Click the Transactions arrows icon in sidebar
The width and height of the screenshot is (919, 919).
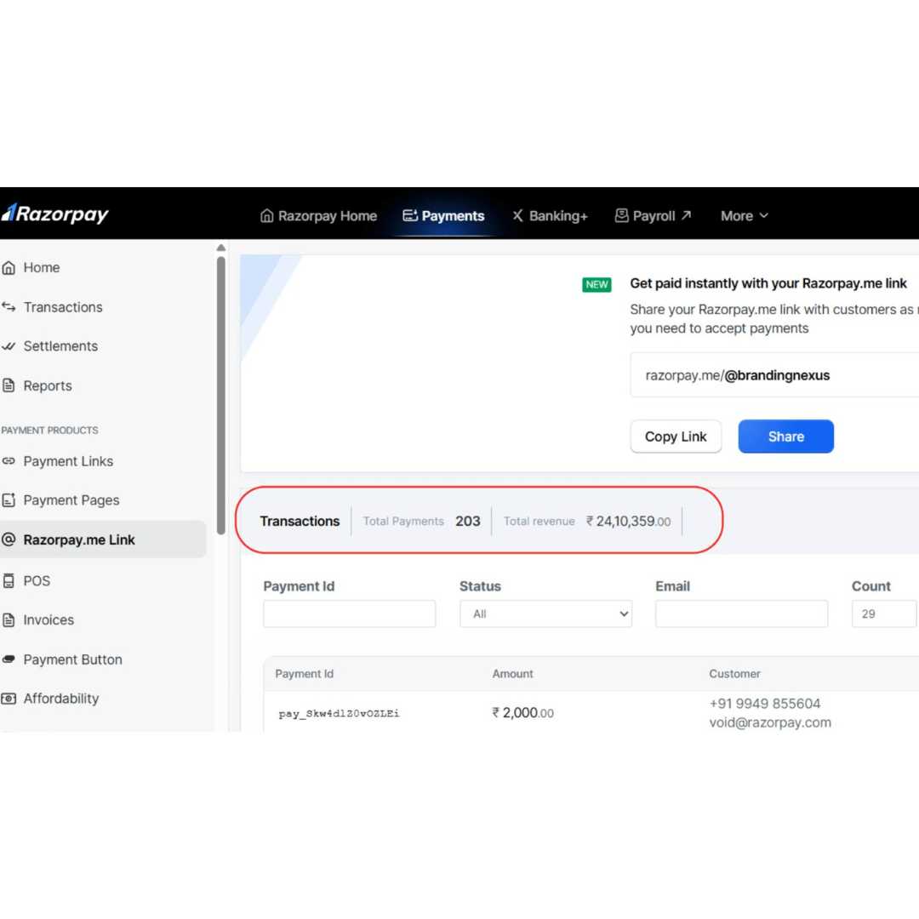pyautogui.click(x=9, y=306)
